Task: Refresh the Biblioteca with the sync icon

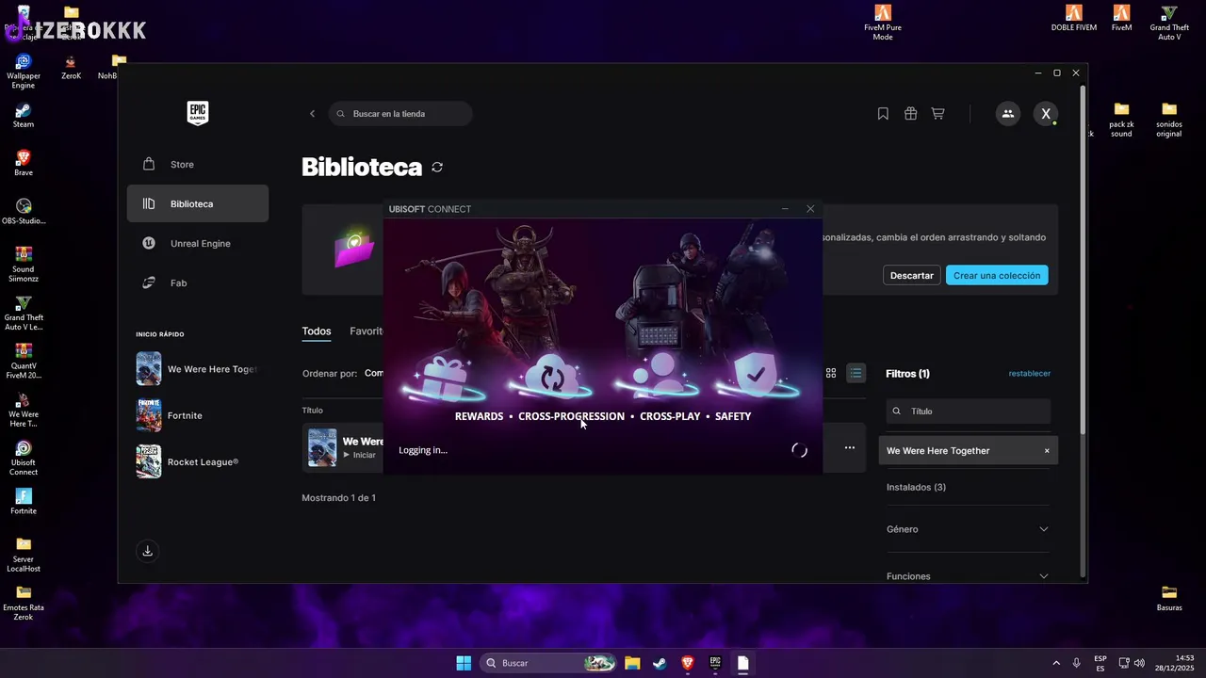Action: (x=437, y=167)
